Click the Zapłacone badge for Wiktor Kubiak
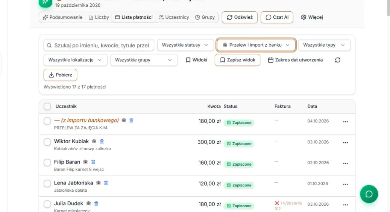The width and height of the screenshot is (390, 212). (x=239, y=144)
